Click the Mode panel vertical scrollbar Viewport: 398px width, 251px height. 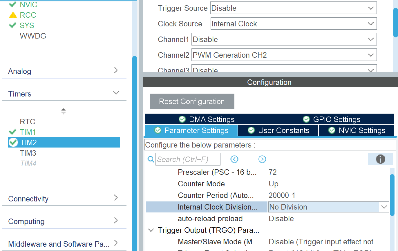pyautogui.click(x=395, y=23)
